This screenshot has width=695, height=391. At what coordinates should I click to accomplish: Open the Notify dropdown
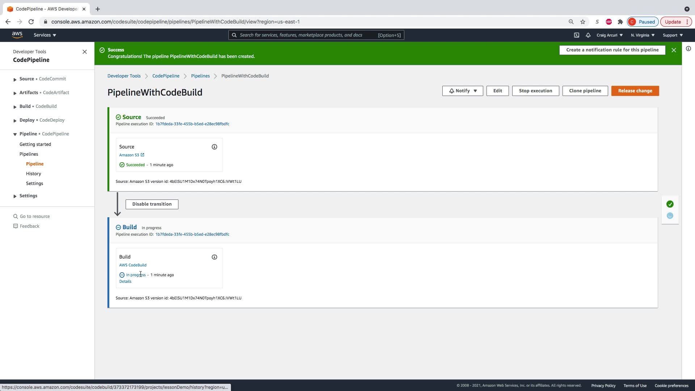pos(463,91)
